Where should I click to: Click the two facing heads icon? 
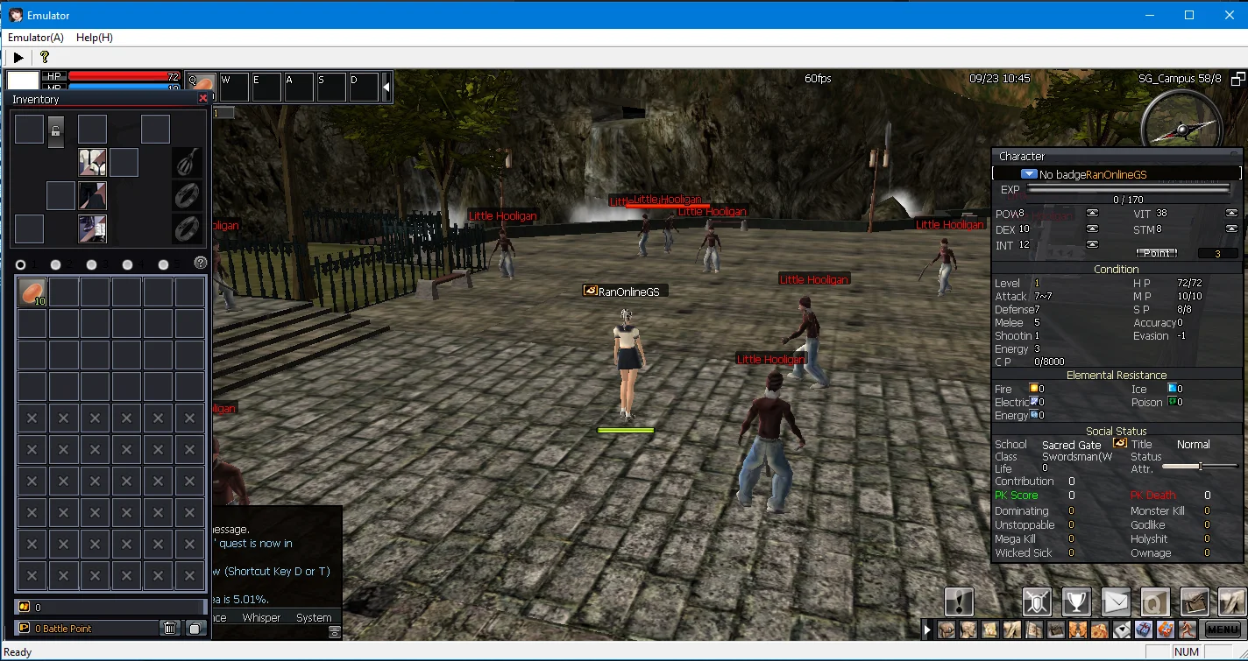point(1078,629)
